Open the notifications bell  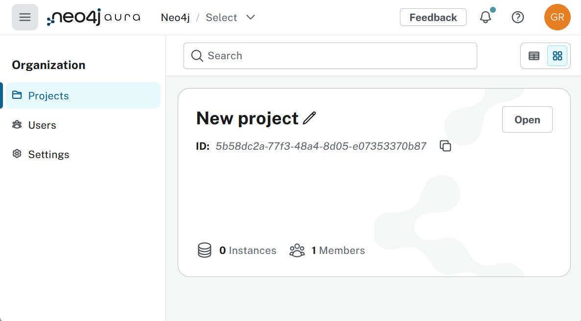tap(486, 18)
